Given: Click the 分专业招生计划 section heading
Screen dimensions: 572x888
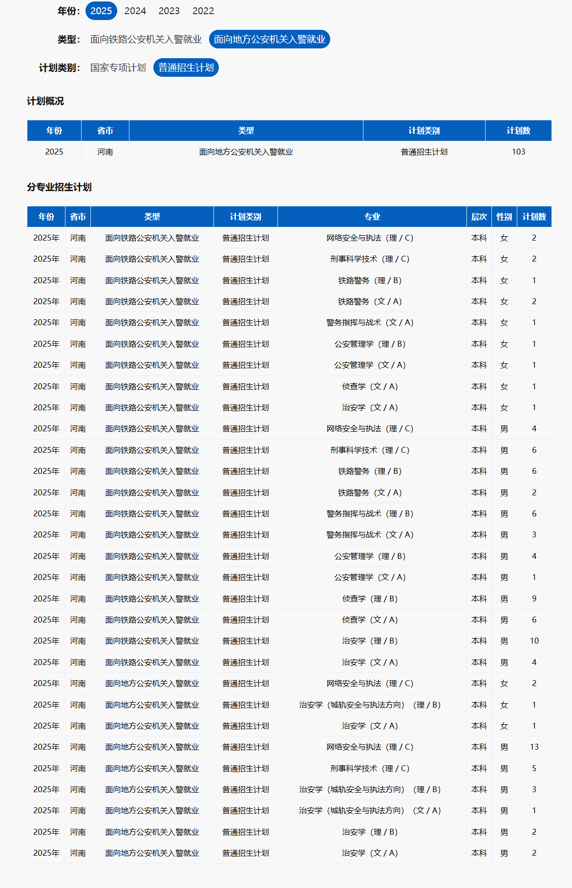Looking at the screenshot, I should (59, 187).
